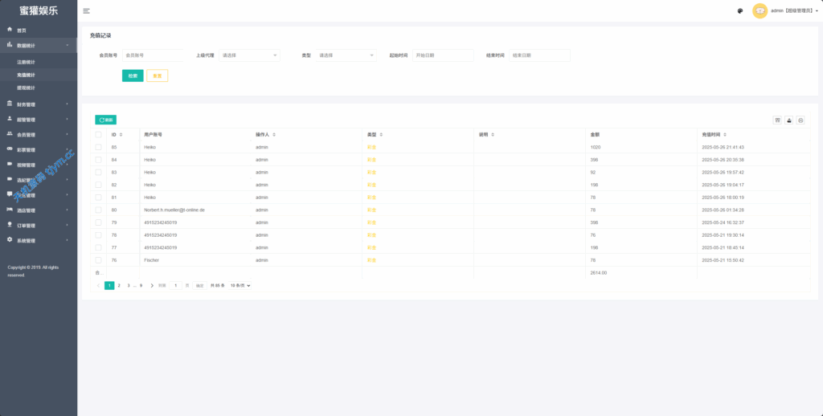Open the 类型 select dropdown
Screen dimensions: 823x416
pos(346,55)
